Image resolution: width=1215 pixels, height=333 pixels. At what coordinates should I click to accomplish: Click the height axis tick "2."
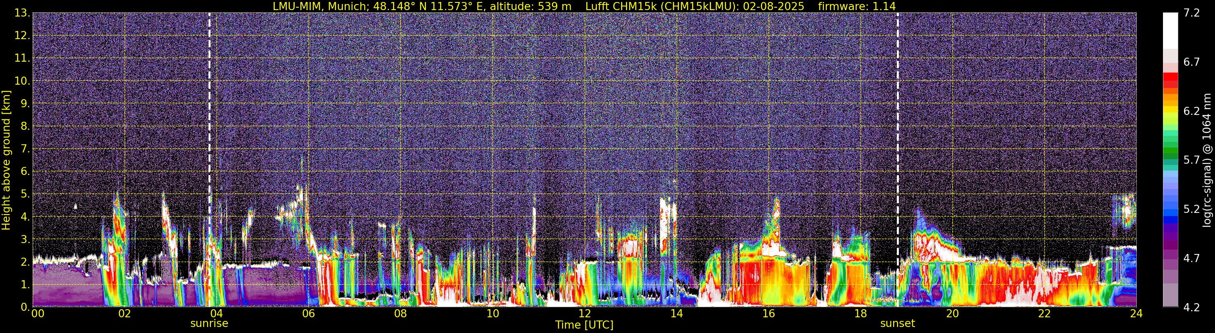tap(25, 262)
